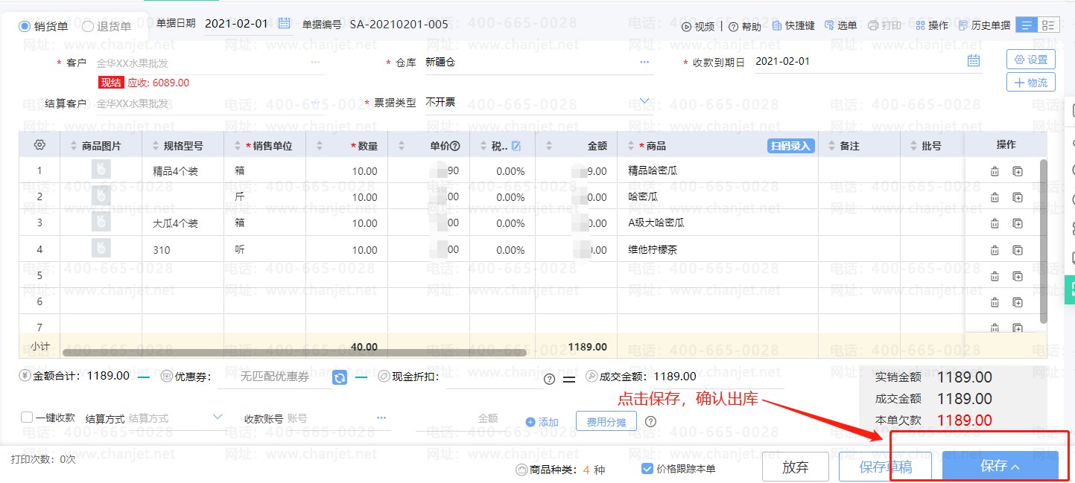This screenshot has width=1075, height=483.
Task: Open table column settings gear
Action: pos(40,145)
